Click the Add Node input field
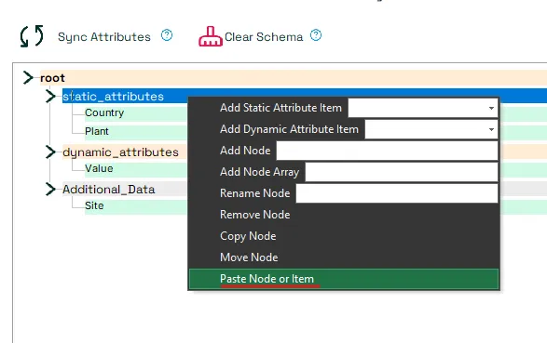Image resolution: width=547 pixels, height=343 pixels. coord(388,151)
